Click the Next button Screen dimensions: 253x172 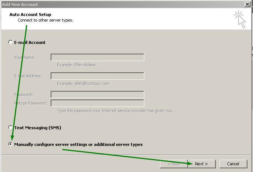click(202, 164)
